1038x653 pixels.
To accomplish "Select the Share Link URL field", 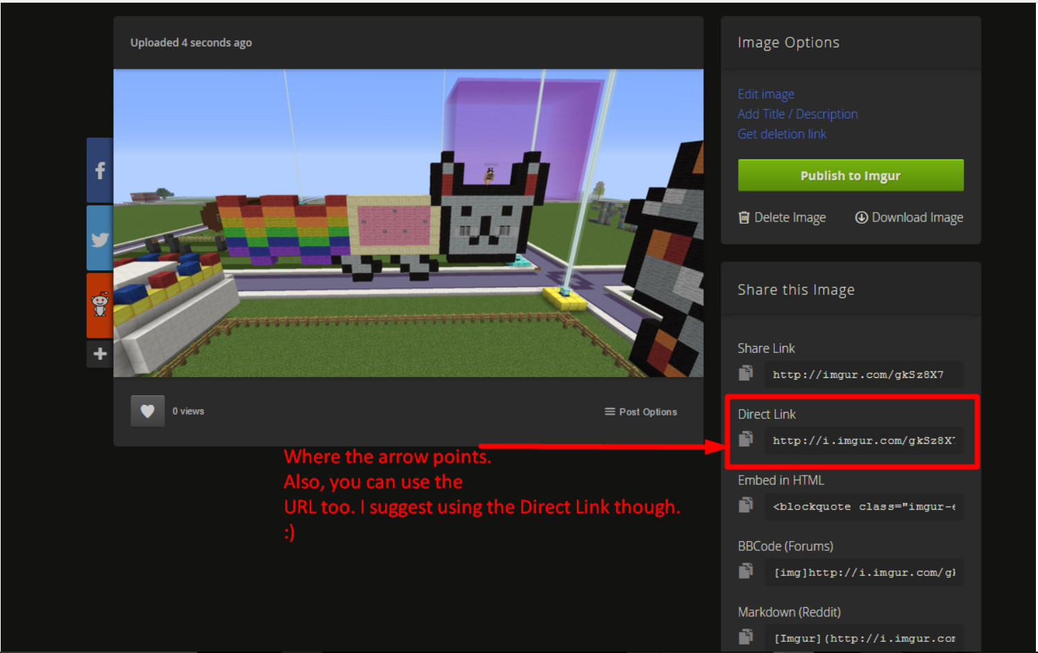I will (x=864, y=374).
